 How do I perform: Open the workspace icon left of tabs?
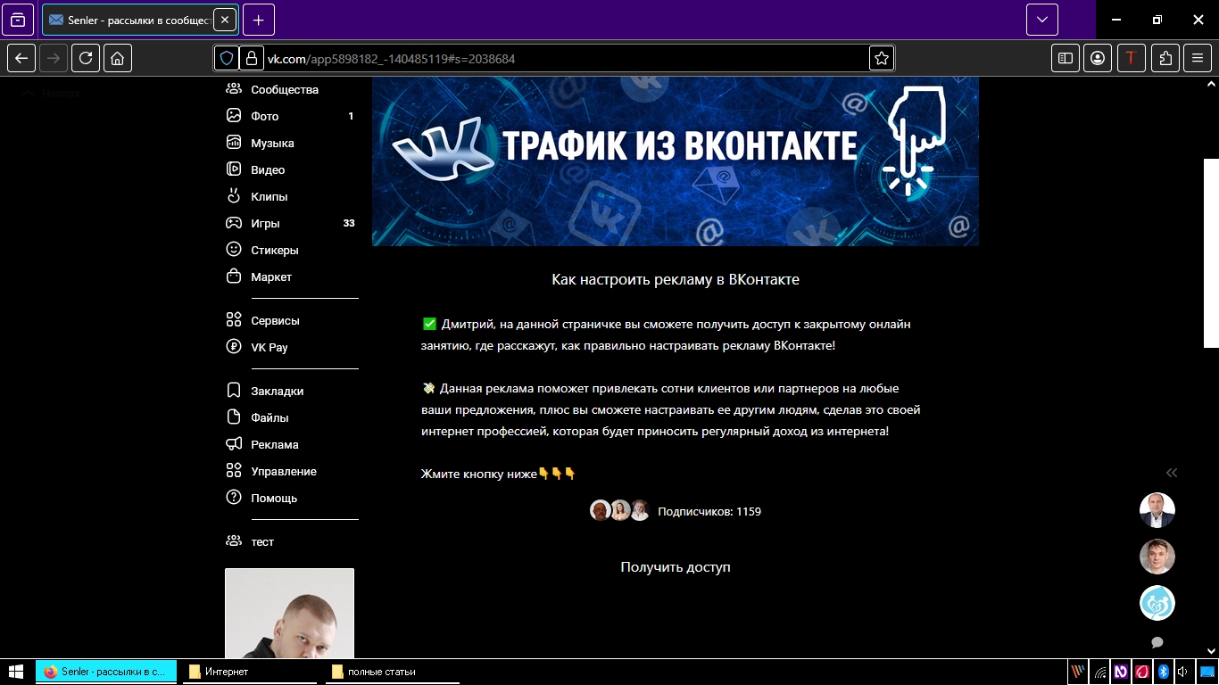18,20
